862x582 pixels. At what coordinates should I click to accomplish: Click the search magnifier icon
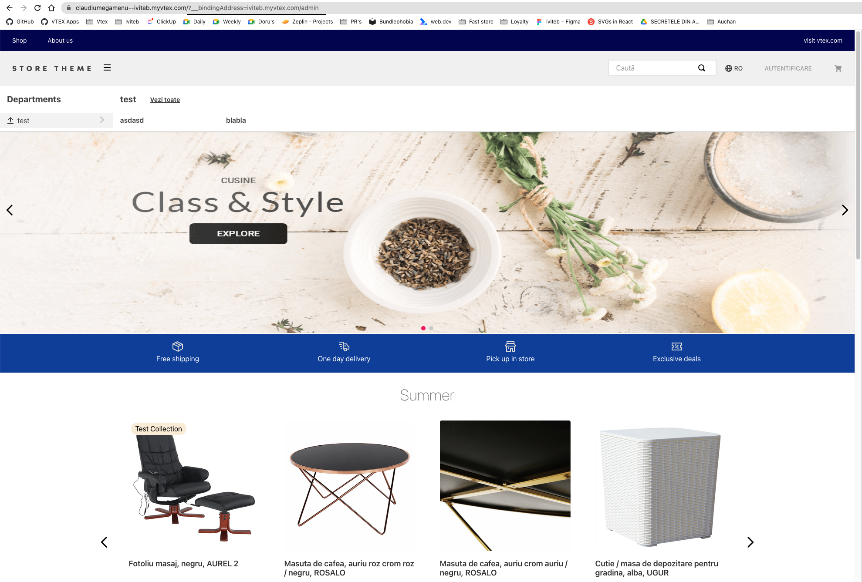point(701,68)
